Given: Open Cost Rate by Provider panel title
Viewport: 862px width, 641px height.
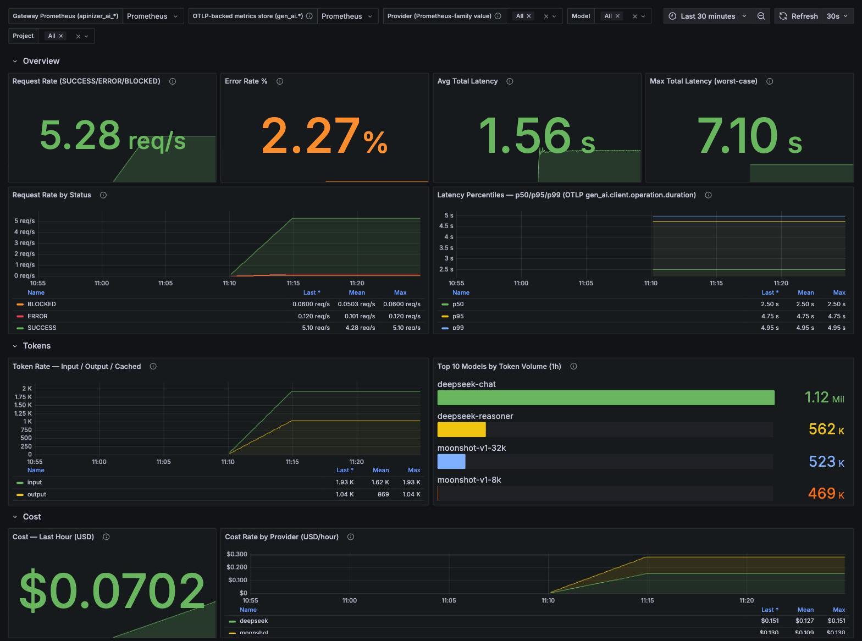Looking at the screenshot, I should click(281, 537).
